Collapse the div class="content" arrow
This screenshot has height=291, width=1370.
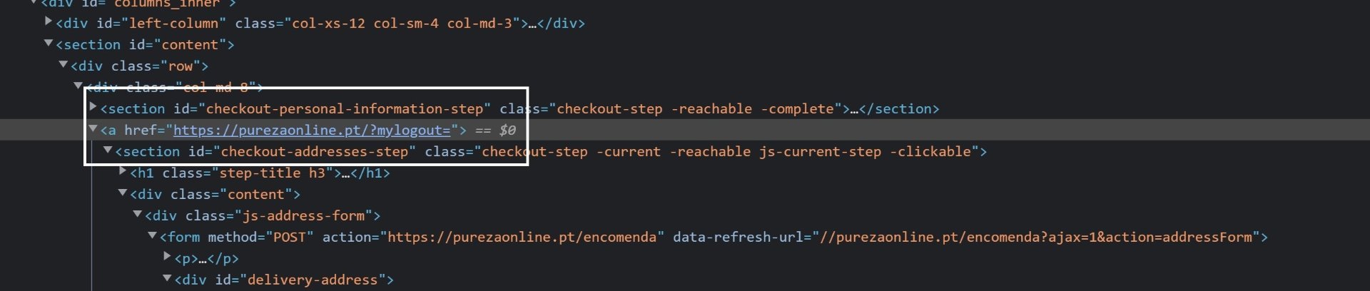[x=123, y=193]
